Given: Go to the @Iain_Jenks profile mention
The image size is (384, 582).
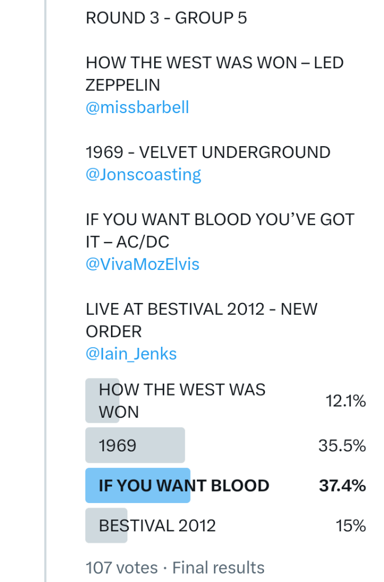Looking at the screenshot, I should point(131,354).
